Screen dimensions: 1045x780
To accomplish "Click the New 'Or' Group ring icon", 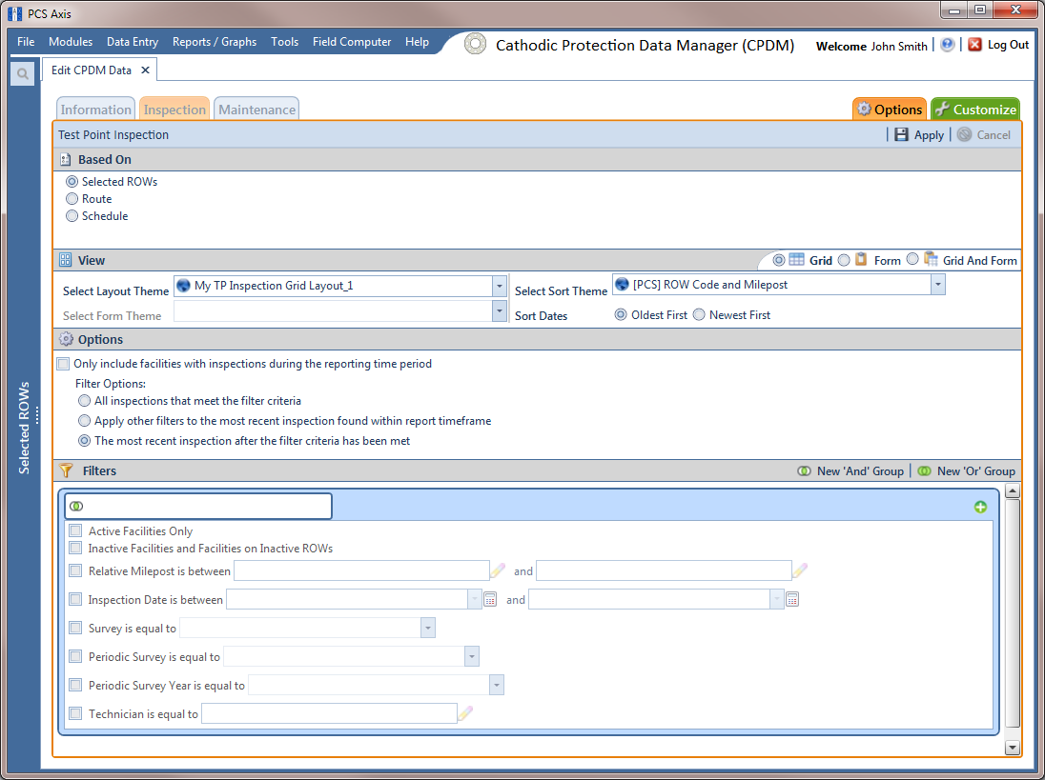I will tap(924, 471).
